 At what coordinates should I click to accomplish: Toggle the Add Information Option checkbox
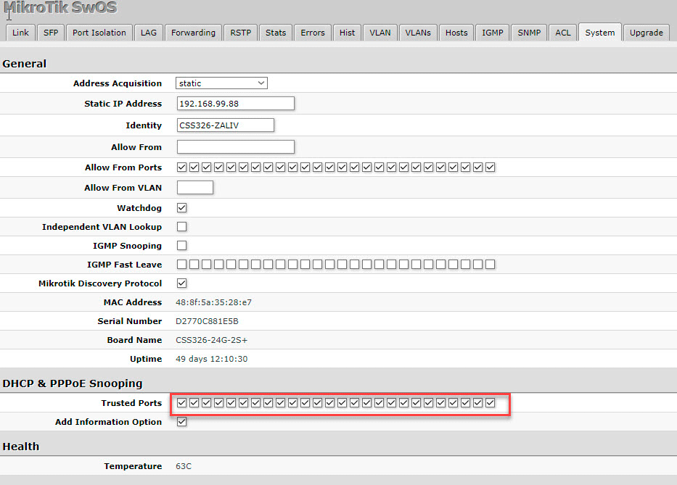point(182,422)
